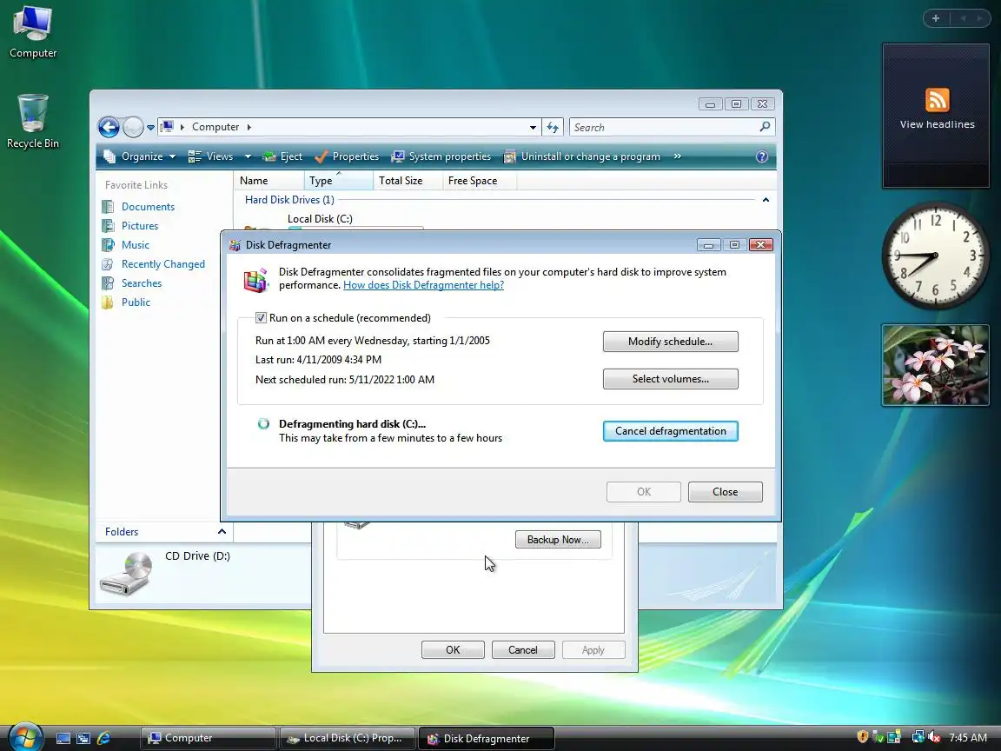1001x751 pixels.
Task: Expand the address bar history dropdown
Action: [533, 128]
